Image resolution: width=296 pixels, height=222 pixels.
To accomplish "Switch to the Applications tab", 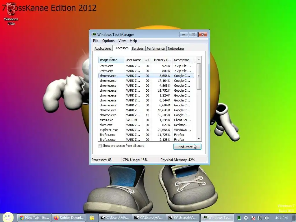I will [x=103, y=49].
